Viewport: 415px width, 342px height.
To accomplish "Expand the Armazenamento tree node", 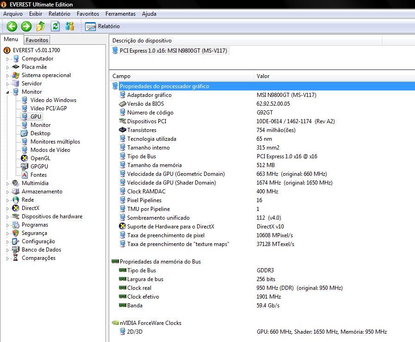I will (7, 192).
